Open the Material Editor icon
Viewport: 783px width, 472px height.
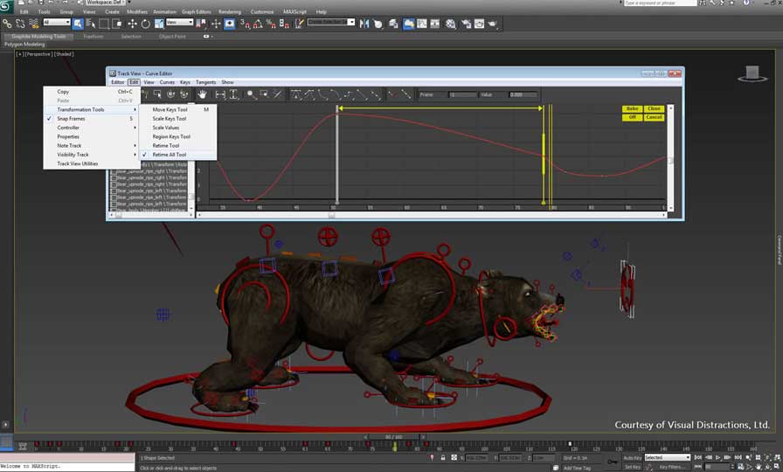(x=451, y=24)
